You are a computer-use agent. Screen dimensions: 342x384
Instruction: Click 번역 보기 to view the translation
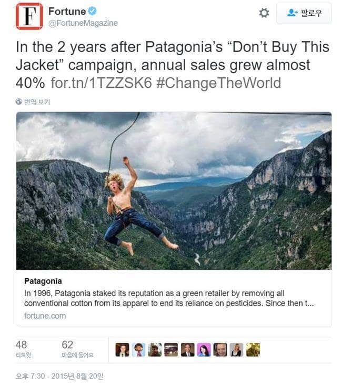[x=37, y=102]
